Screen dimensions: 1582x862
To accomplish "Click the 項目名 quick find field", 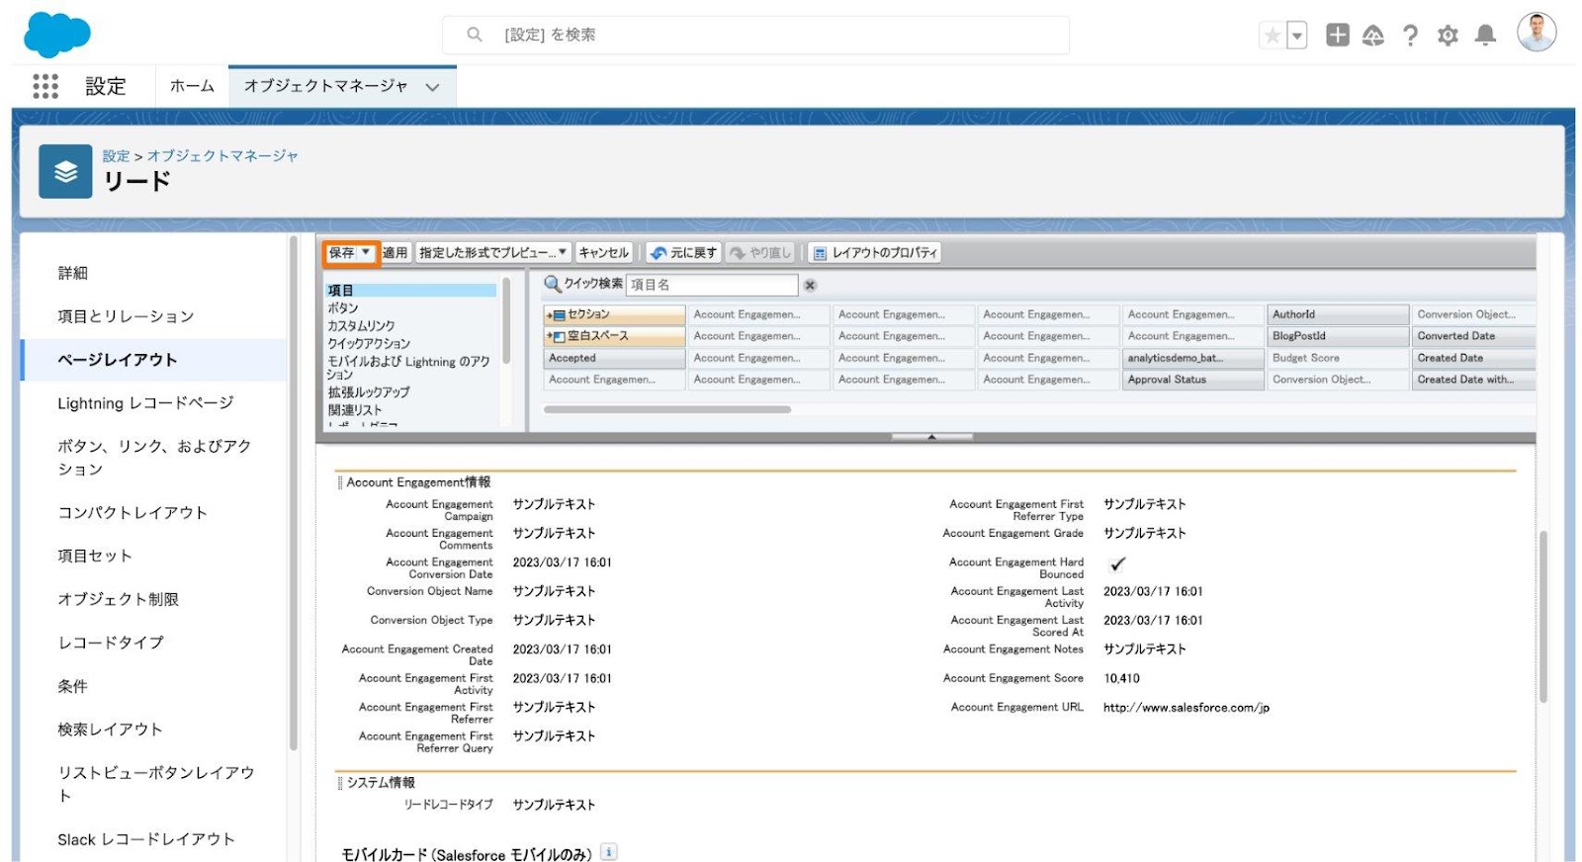I will point(712,285).
